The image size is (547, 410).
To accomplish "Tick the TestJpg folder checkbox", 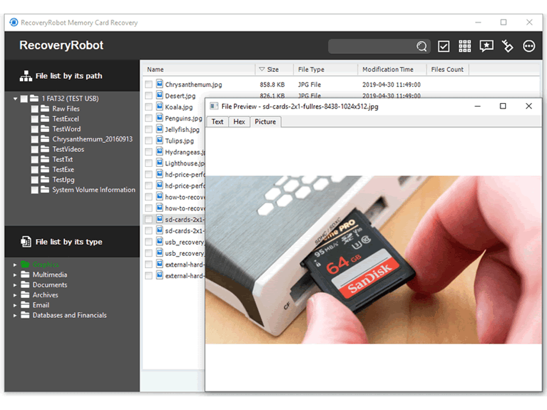I will coord(34,180).
